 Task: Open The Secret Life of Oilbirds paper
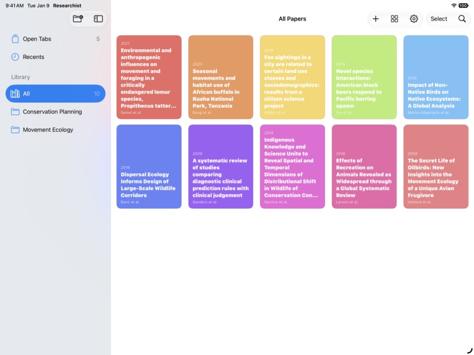[x=436, y=167]
